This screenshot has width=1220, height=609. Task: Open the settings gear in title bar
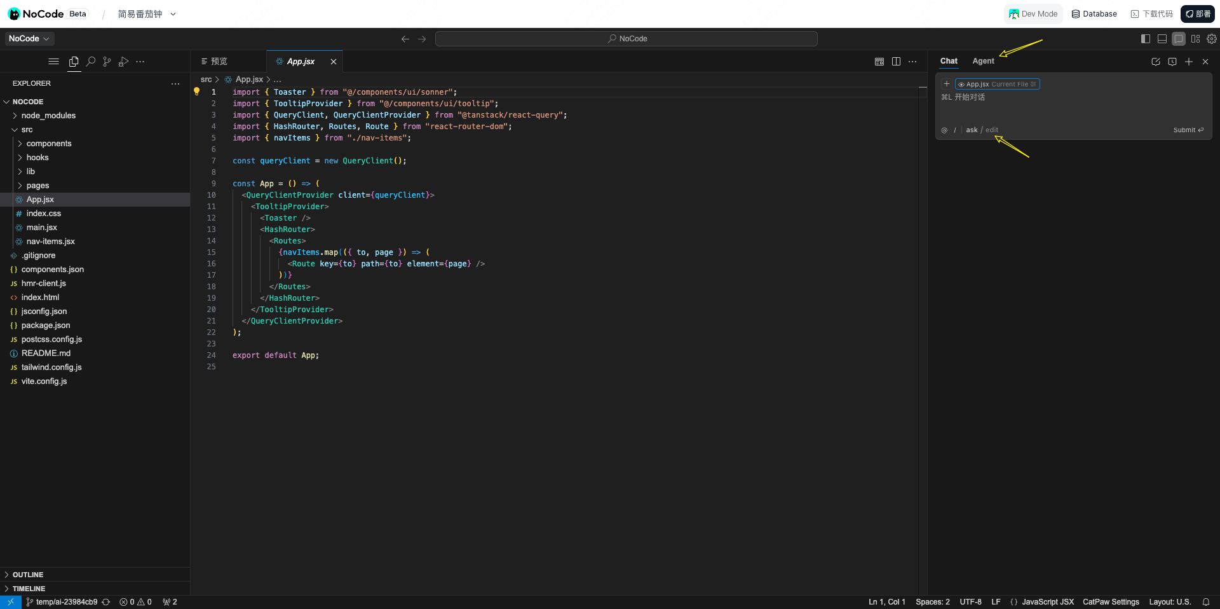(x=1212, y=39)
